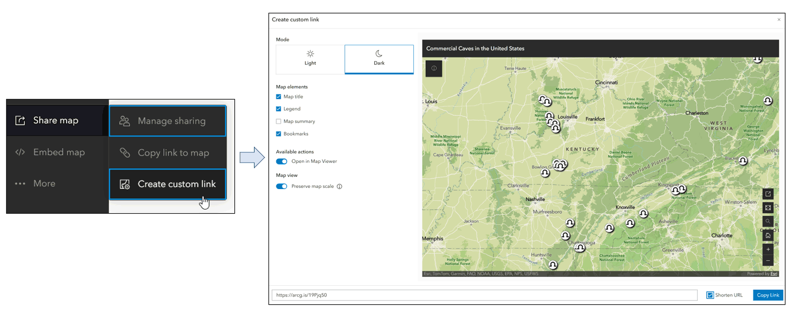This screenshot has height=311, width=791.
Task: Click the info button on the map preview
Action: pos(434,68)
